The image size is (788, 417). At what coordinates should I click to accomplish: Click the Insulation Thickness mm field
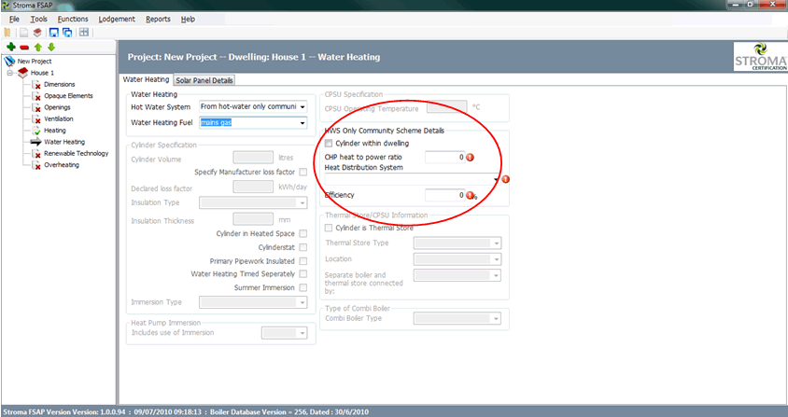tap(253, 219)
